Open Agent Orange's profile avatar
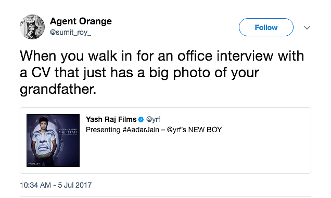Viewport: 331px width, 198px height. click(x=32, y=27)
